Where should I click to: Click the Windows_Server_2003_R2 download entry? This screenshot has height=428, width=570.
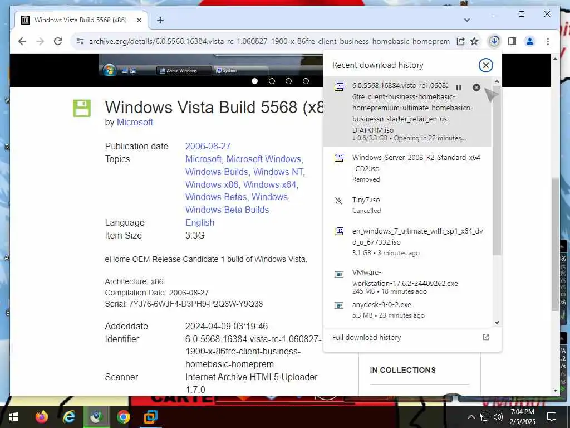[408, 168]
